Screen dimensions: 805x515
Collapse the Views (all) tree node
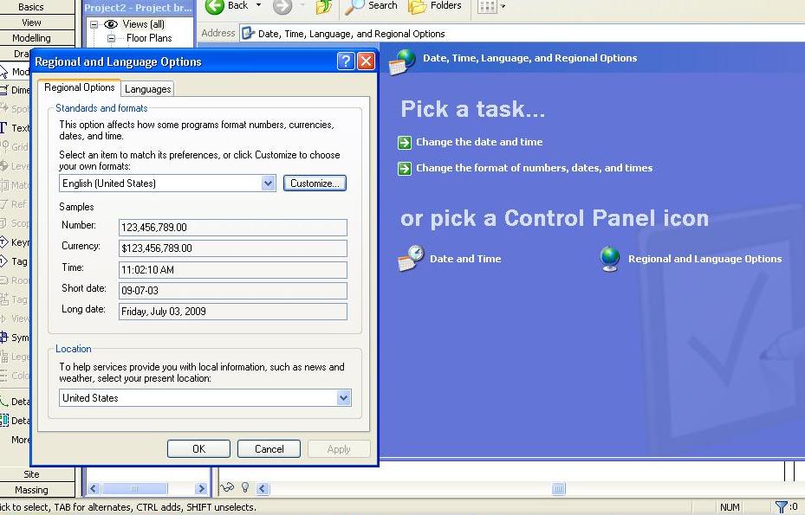coord(94,24)
